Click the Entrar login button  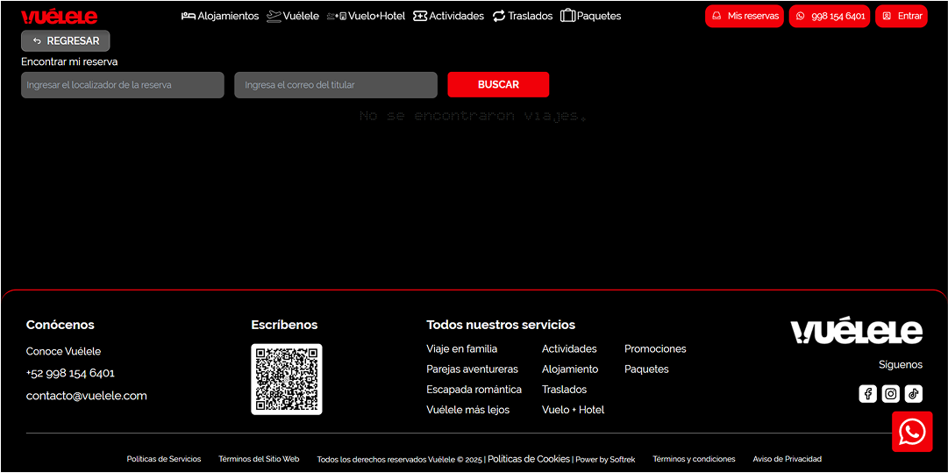click(x=902, y=17)
